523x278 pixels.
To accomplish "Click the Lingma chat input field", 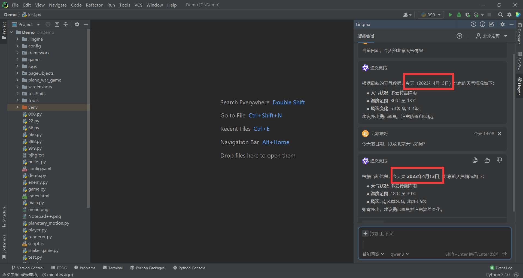I will click(433, 244).
